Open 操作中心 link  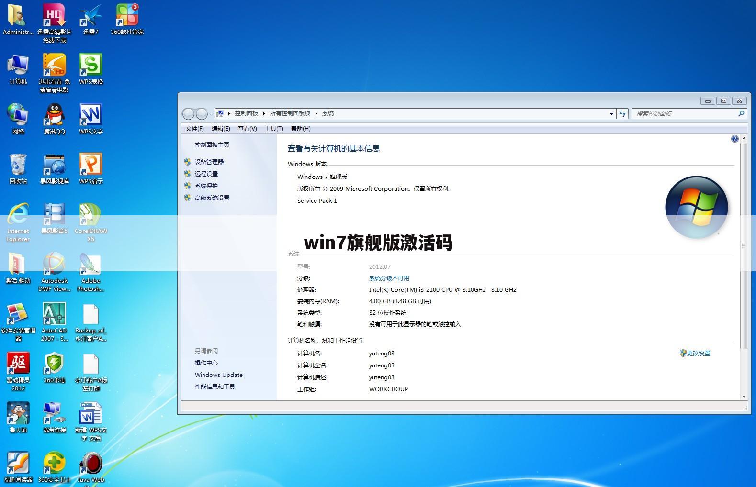coord(206,363)
